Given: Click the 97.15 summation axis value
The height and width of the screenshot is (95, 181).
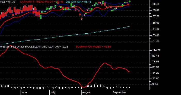Looking at the screenshot, I should pos(156,56).
